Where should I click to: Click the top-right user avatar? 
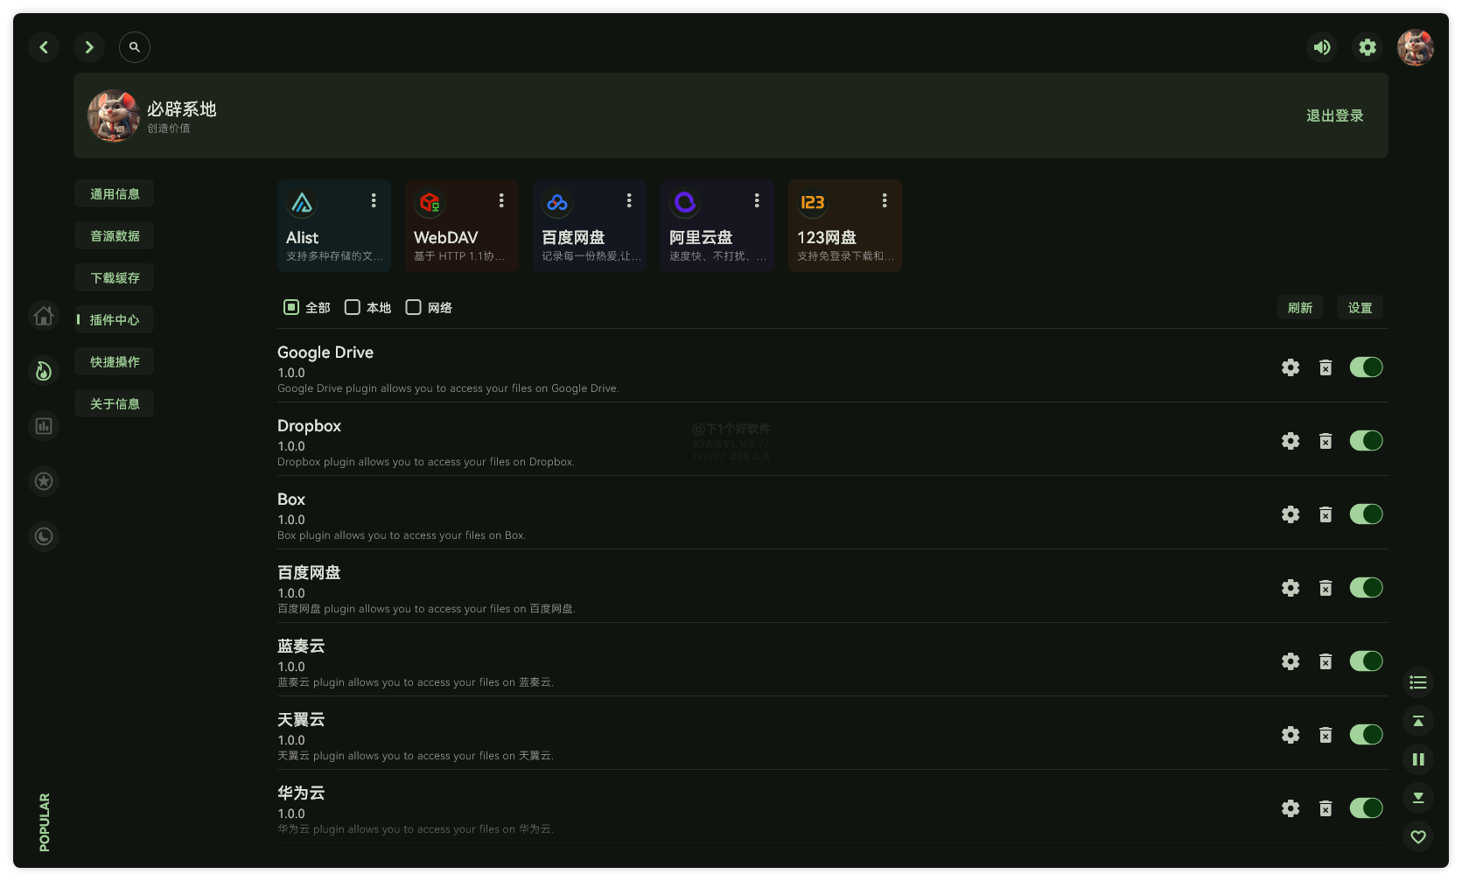1416,47
